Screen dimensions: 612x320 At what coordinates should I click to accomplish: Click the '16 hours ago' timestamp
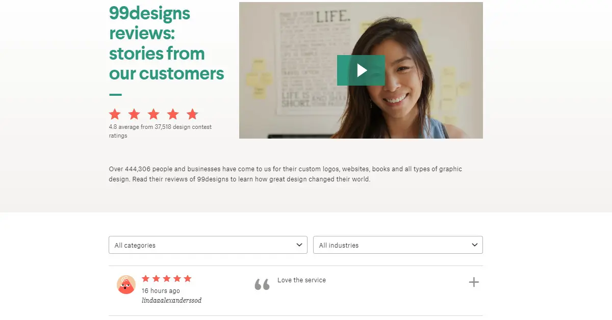(161, 291)
